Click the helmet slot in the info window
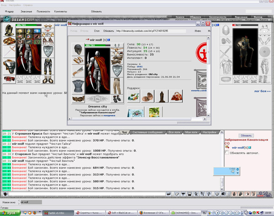The image size is (274, 216). coord(78,50)
